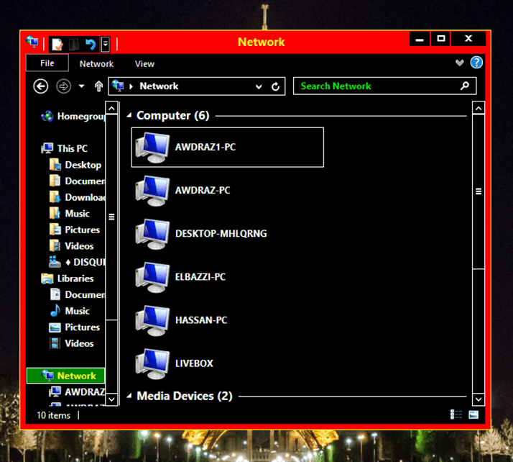Click the network icon in address bar
Image resolution: width=513 pixels, height=462 pixels.
pos(118,86)
